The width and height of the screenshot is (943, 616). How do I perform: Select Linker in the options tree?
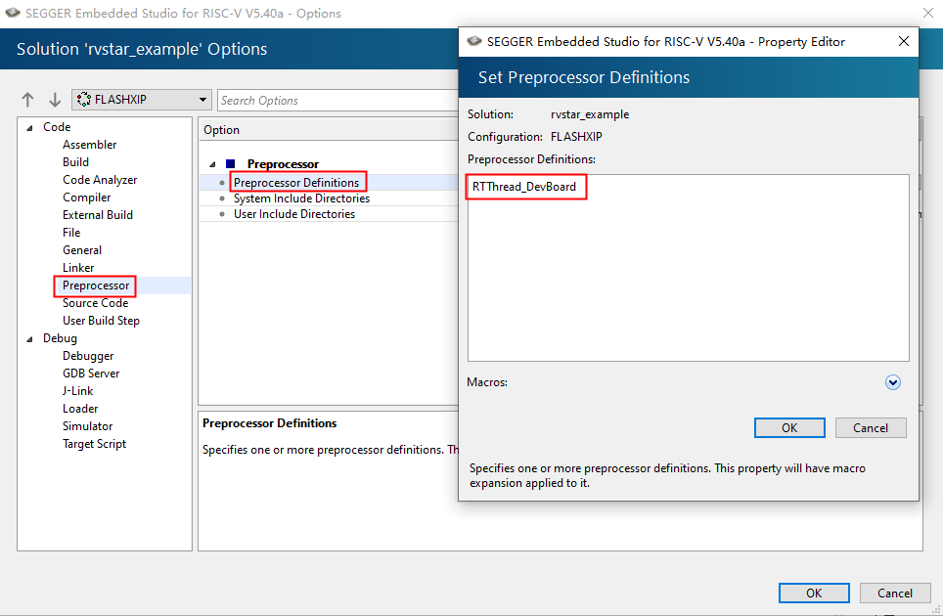pyautogui.click(x=78, y=268)
